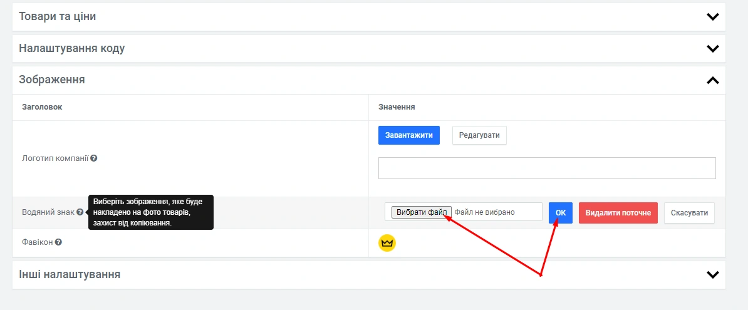This screenshot has width=748, height=310.
Task: Click the help icon beside Логотип компанії
Action: (93, 158)
